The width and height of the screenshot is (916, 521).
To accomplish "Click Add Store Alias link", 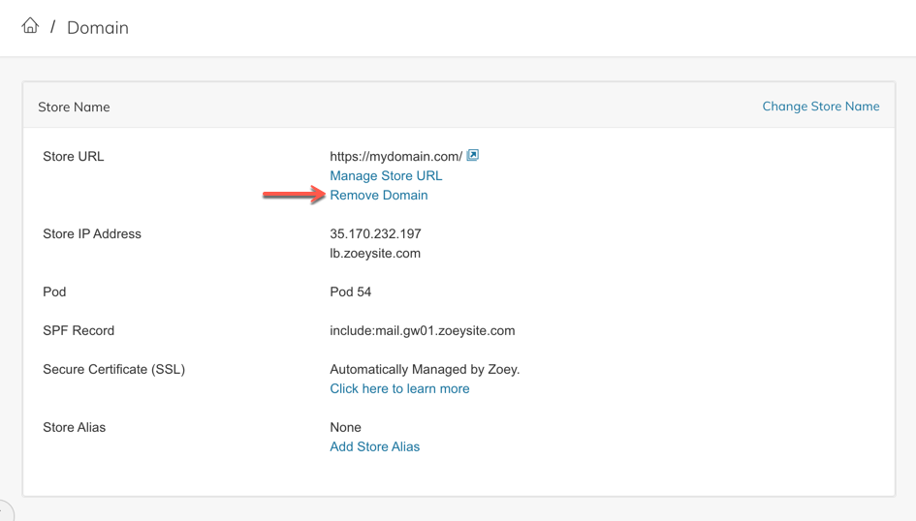I will pos(374,446).
